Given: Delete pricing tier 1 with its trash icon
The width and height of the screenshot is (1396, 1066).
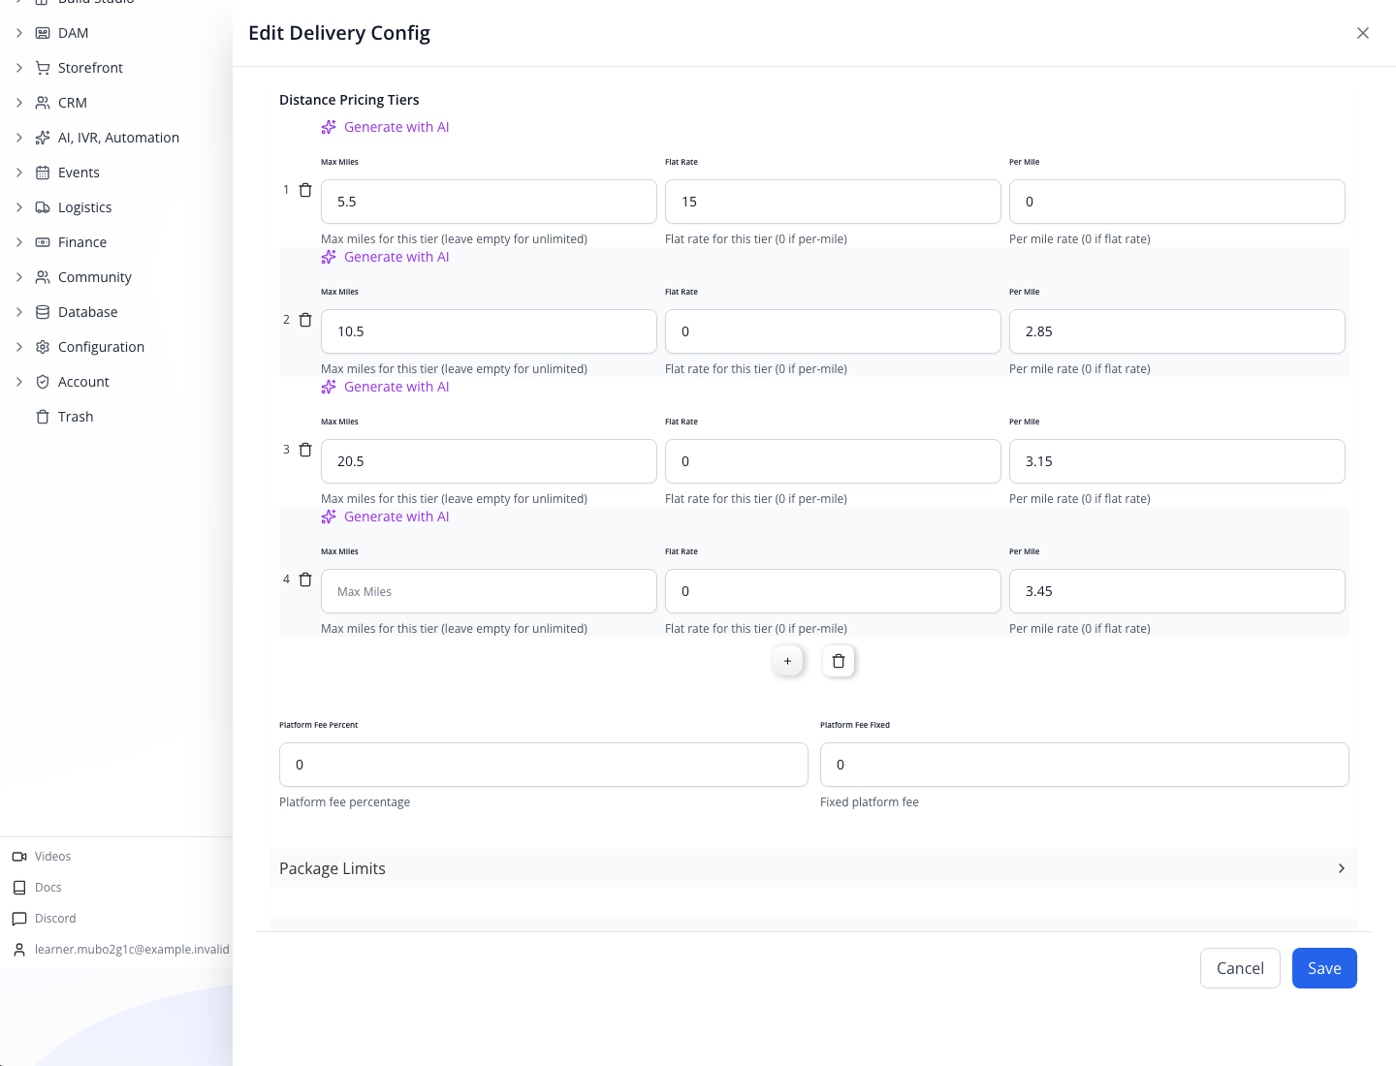Looking at the screenshot, I should coord(305,190).
